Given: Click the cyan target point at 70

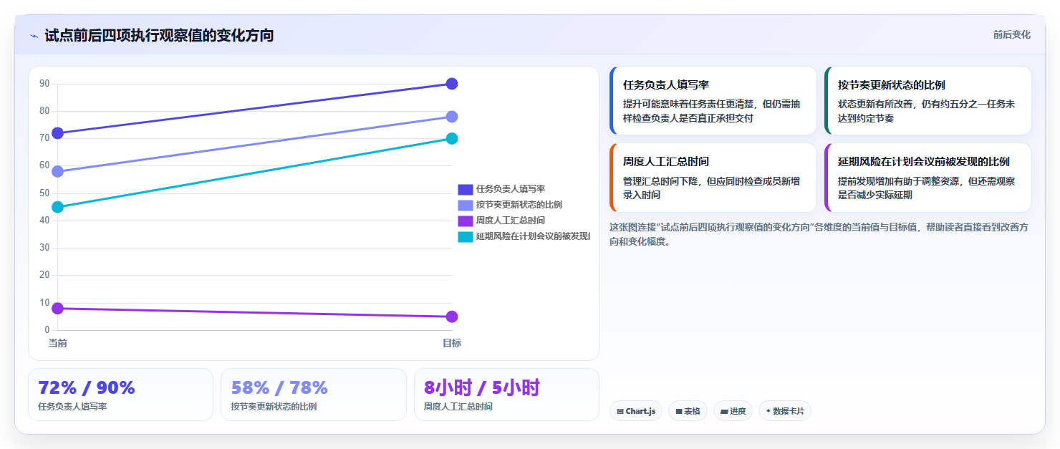Looking at the screenshot, I should coord(452,138).
